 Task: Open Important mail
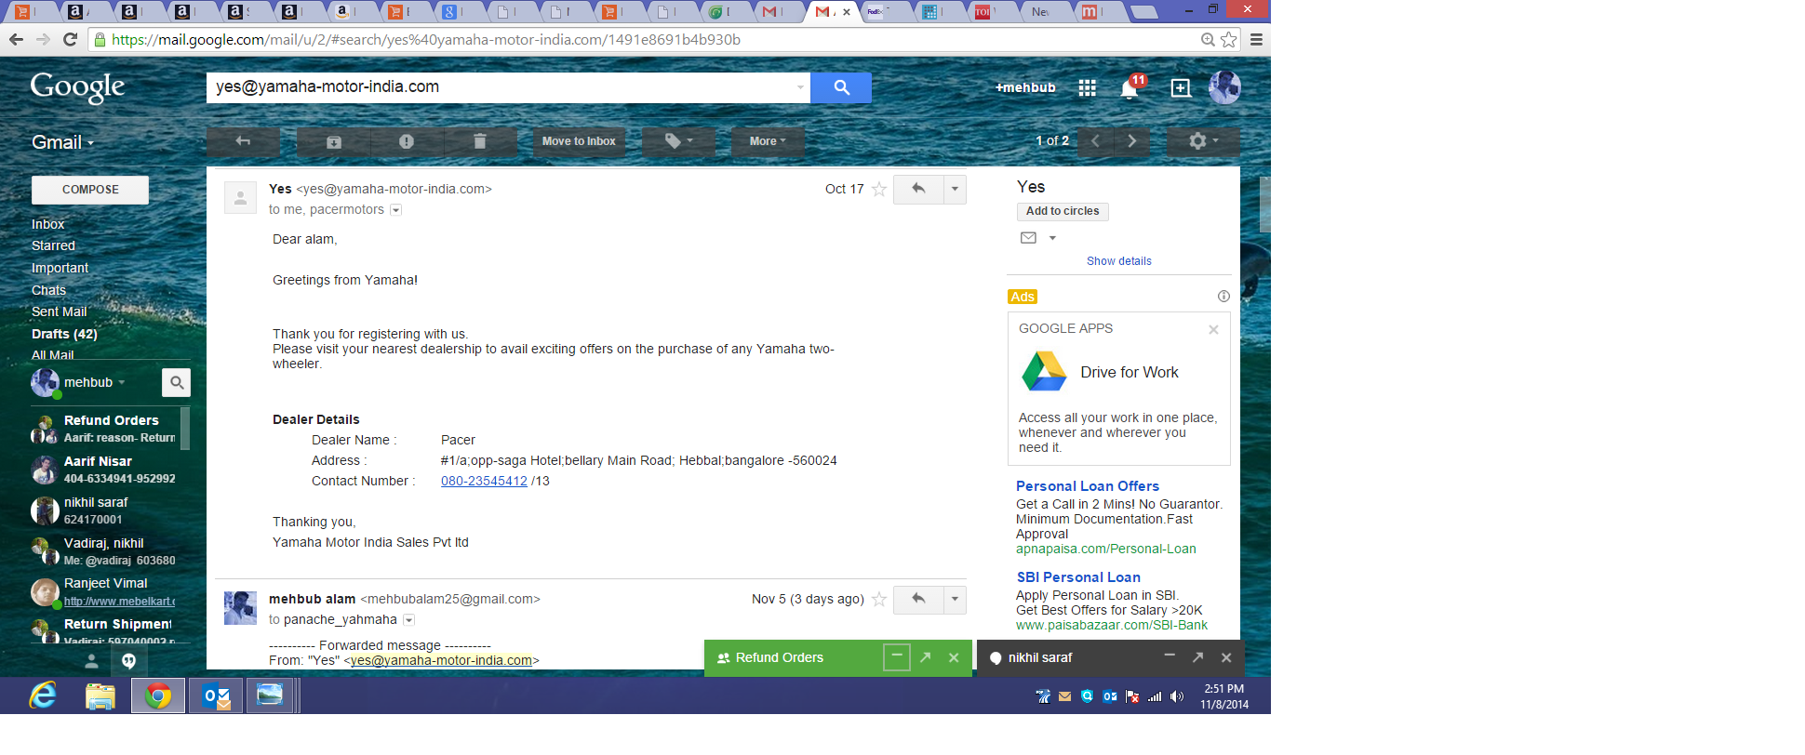tap(60, 268)
